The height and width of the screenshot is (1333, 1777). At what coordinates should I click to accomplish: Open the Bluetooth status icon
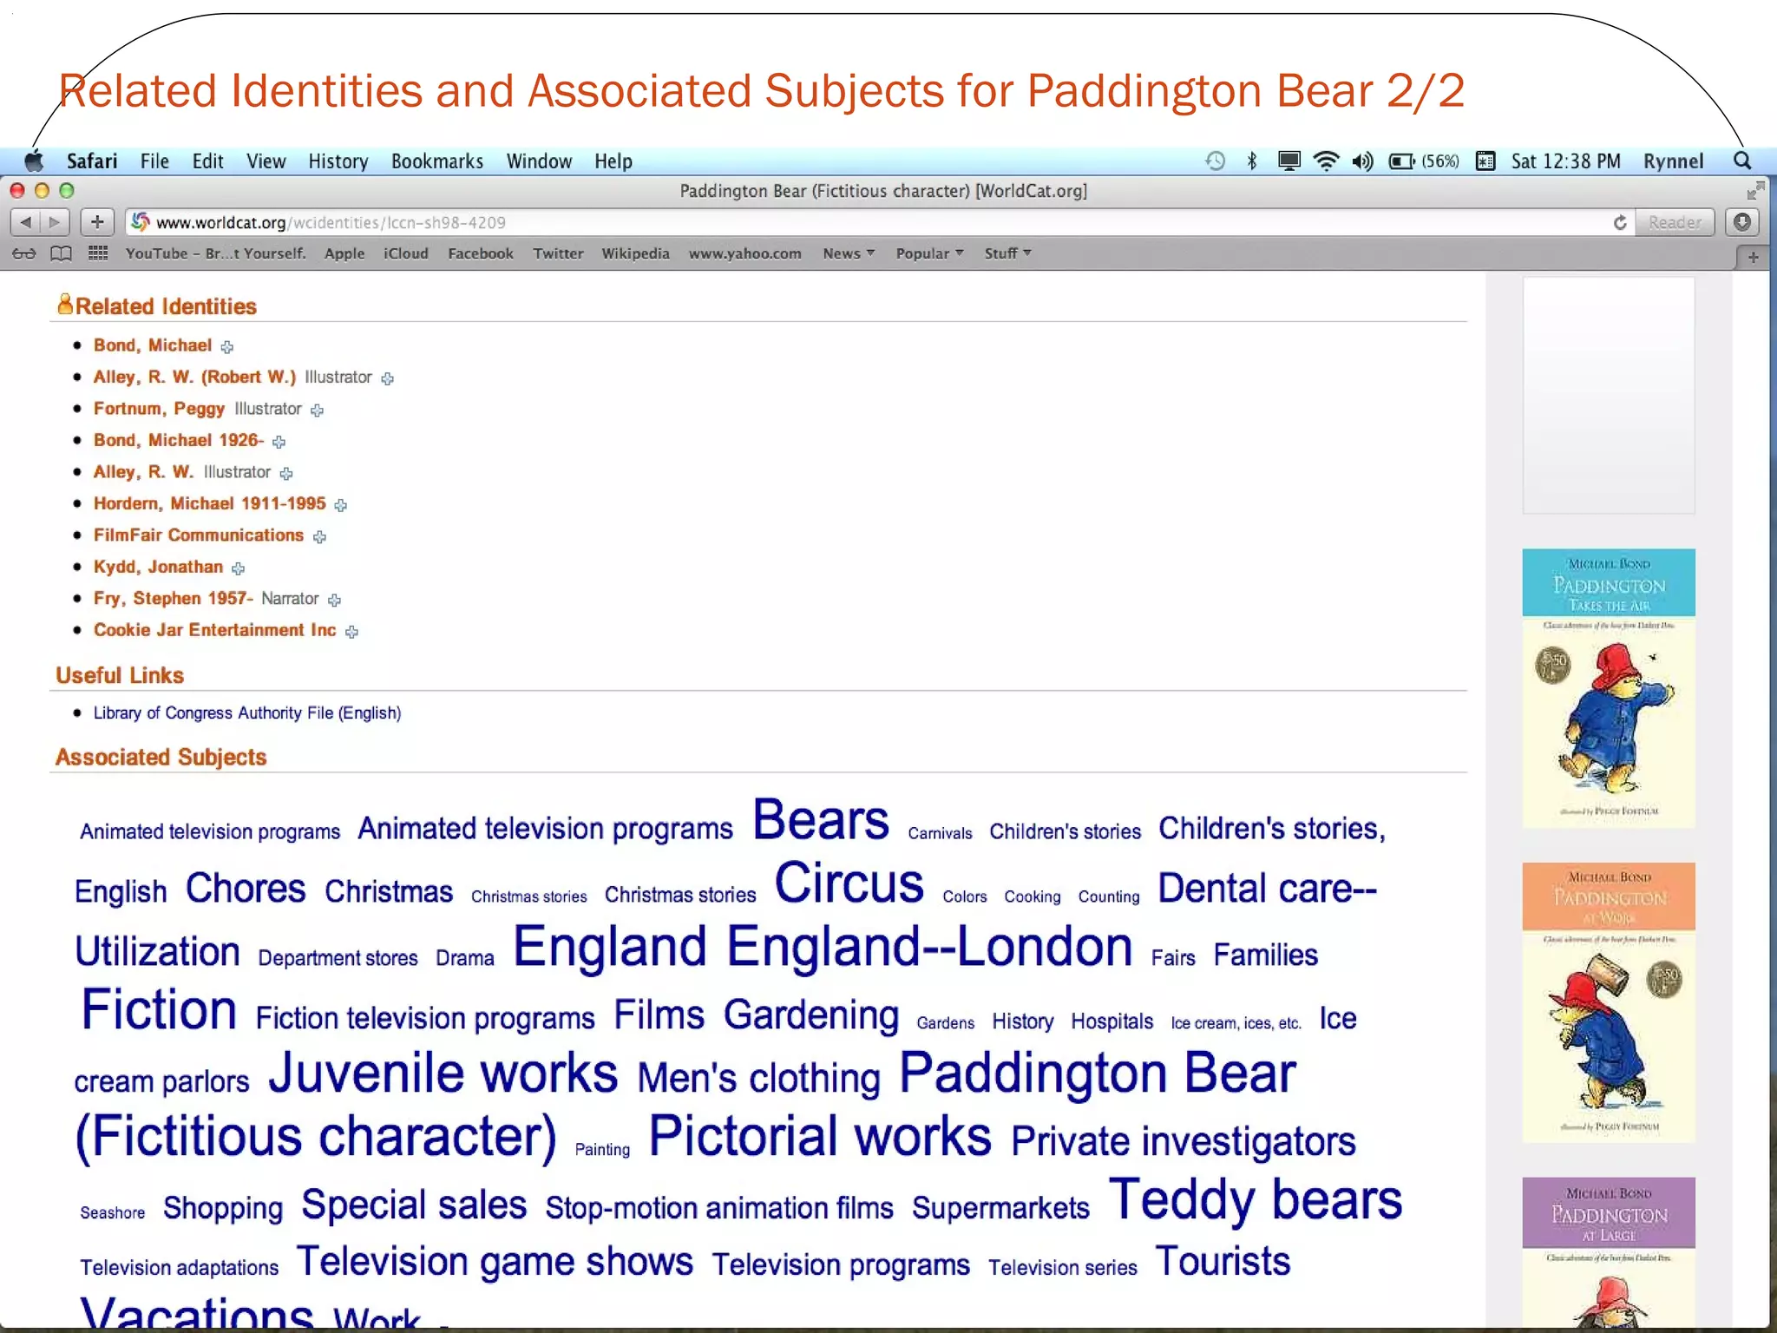pos(1251,161)
